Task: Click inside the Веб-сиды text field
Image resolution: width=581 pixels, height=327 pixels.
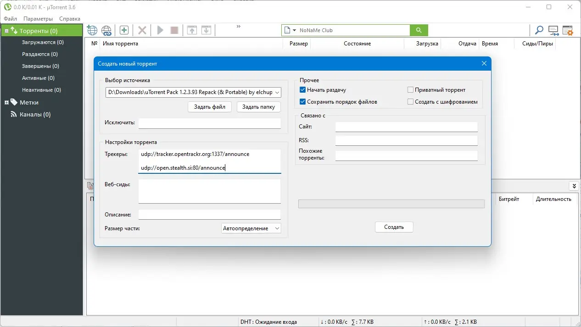Action: 209,191
